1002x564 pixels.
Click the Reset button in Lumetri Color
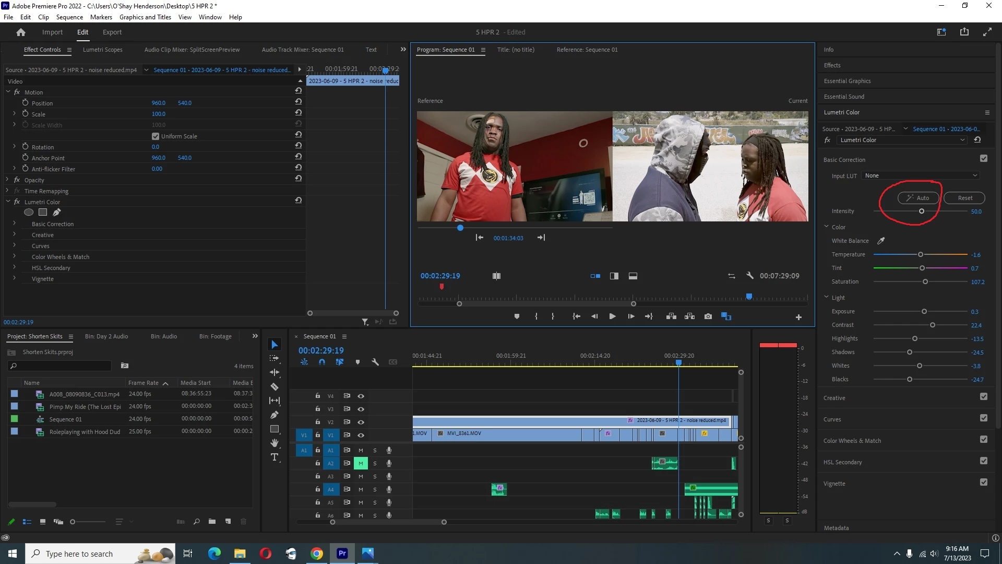point(964,198)
